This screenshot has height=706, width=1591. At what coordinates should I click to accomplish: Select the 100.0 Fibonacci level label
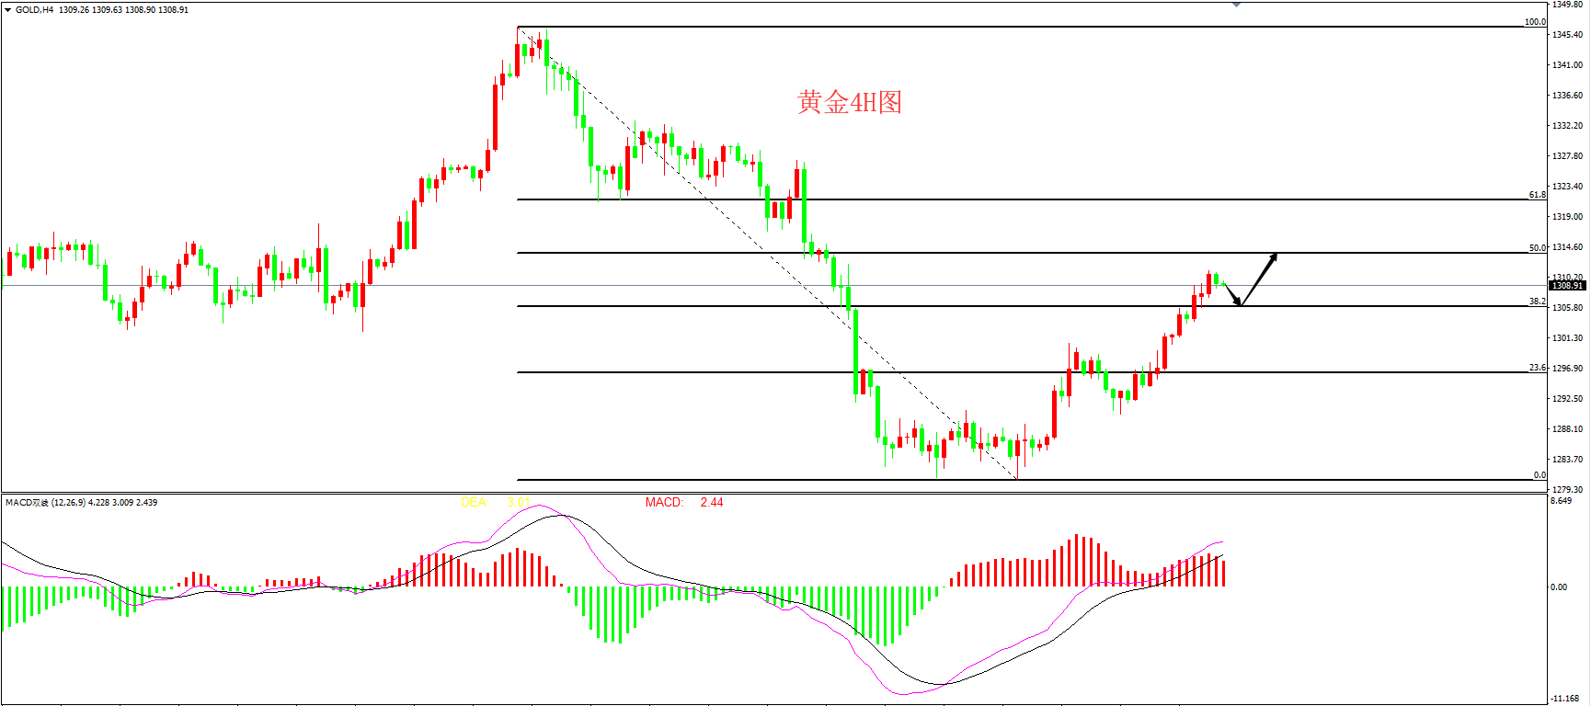coord(1535,22)
